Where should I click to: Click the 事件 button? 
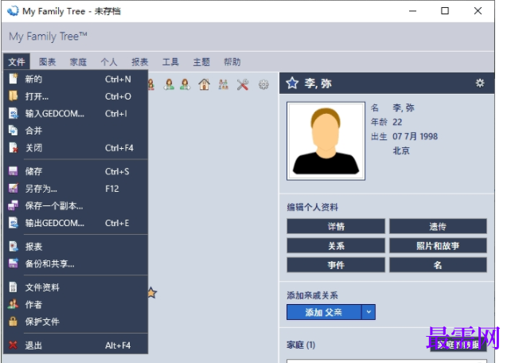tap(336, 265)
